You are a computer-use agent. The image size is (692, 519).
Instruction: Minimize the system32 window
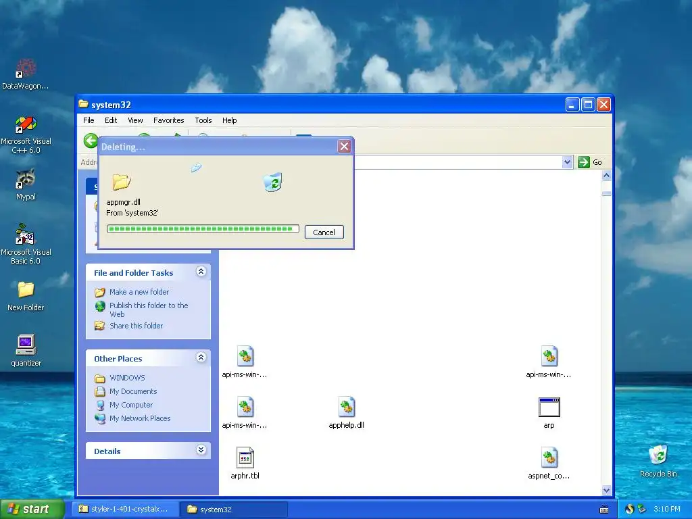click(x=572, y=105)
